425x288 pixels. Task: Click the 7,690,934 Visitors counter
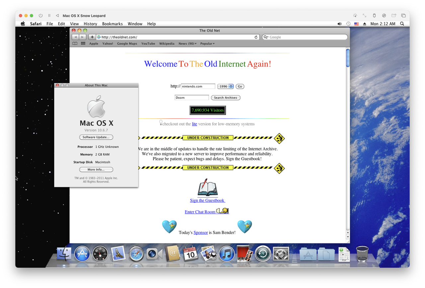click(x=208, y=110)
